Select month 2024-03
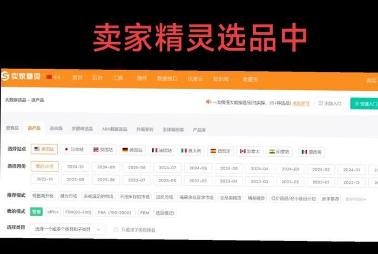Viewport: 378px width, 254px height. click(290, 169)
